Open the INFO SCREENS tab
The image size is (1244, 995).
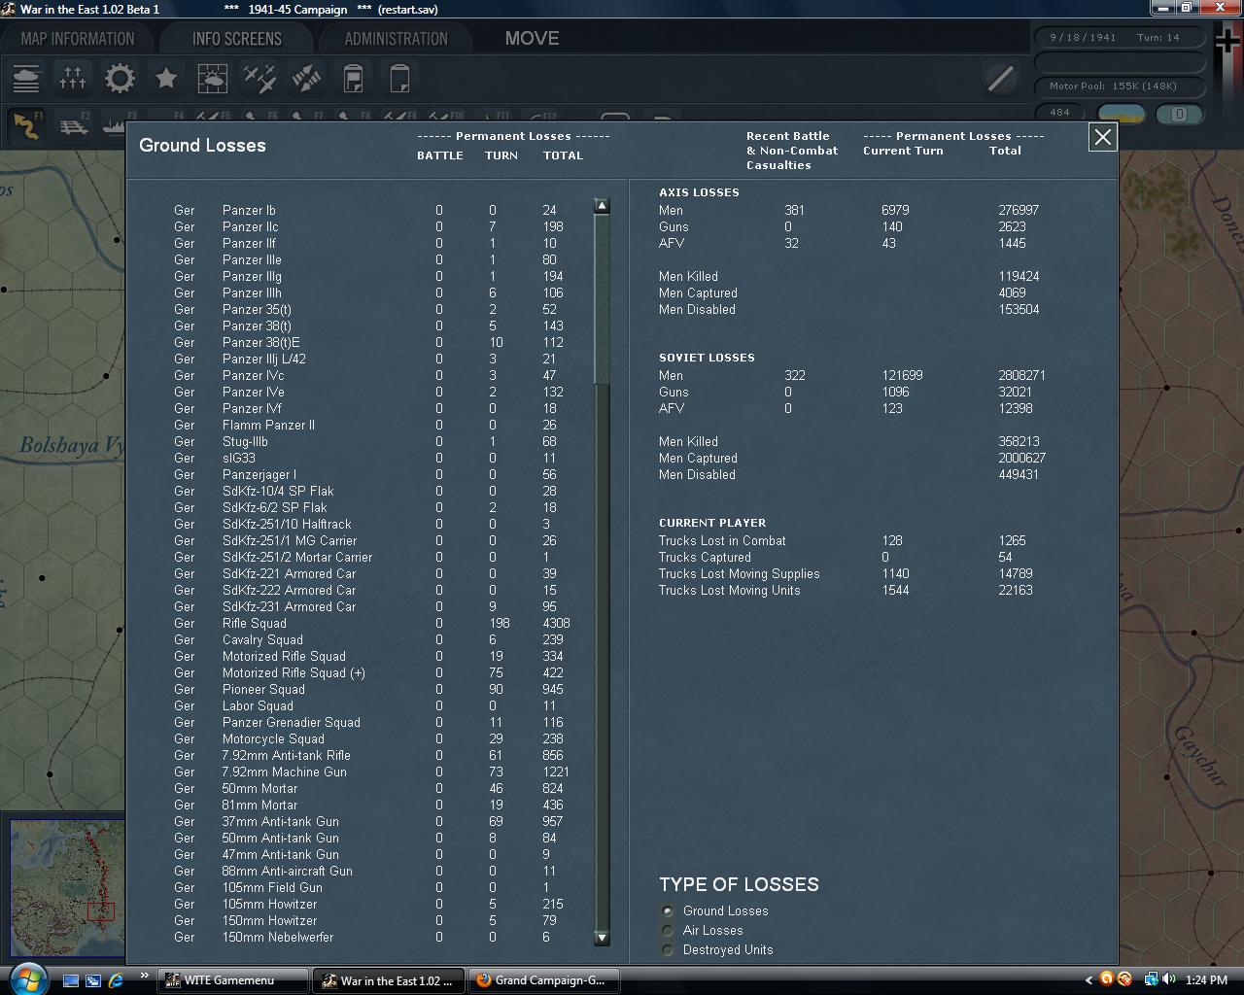coord(237,39)
